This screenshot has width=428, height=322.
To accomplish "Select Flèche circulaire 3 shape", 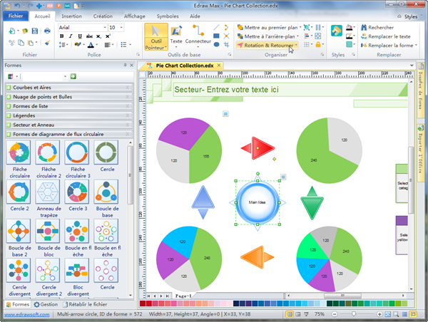I will (77, 152).
